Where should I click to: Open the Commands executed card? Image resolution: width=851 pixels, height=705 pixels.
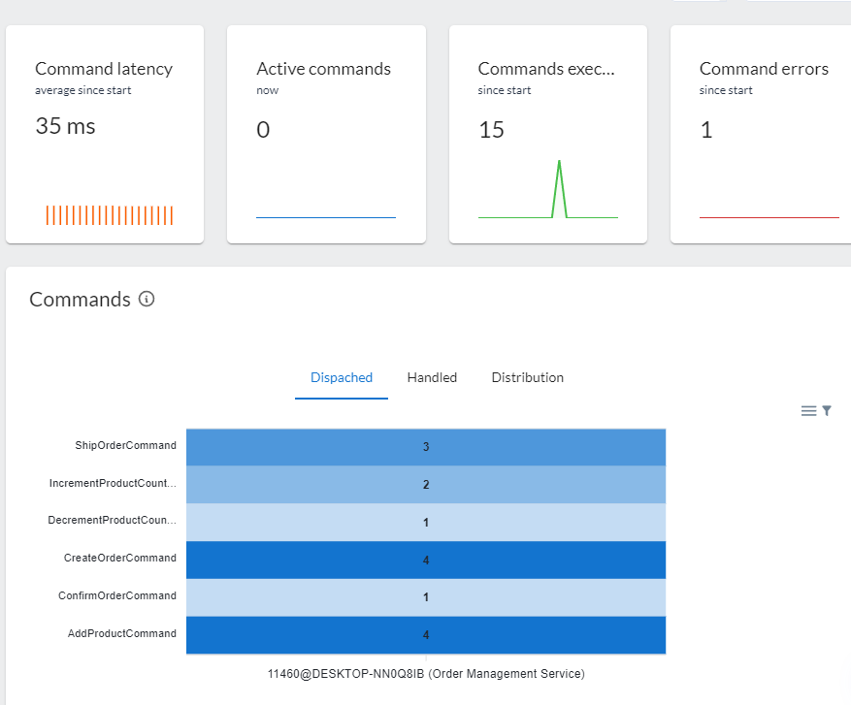coord(548,134)
